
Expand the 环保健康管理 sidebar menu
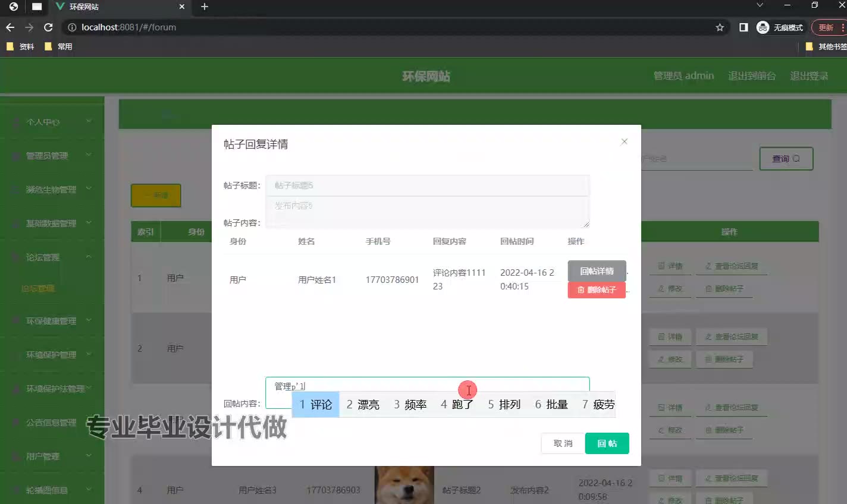[52, 321]
